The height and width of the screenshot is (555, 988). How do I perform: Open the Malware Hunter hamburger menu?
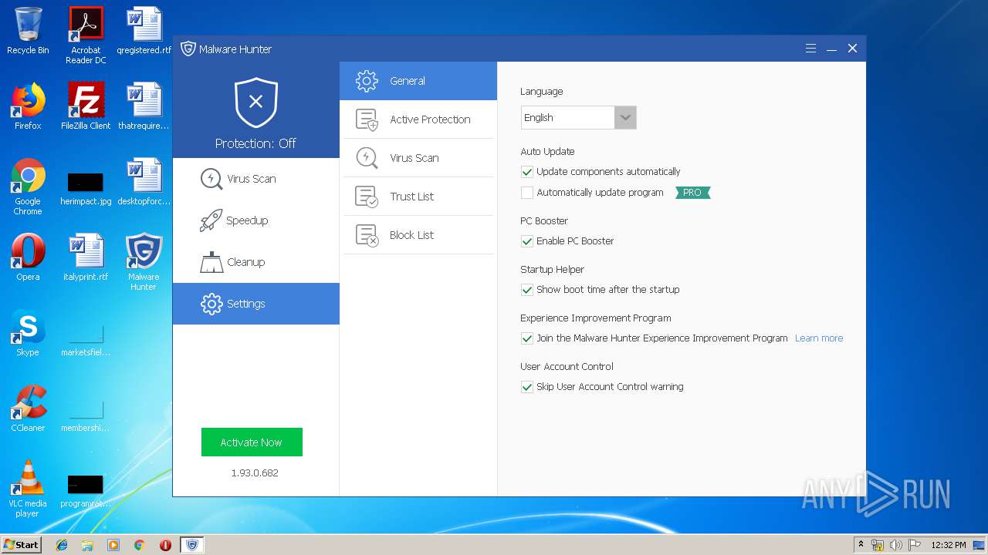[810, 49]
